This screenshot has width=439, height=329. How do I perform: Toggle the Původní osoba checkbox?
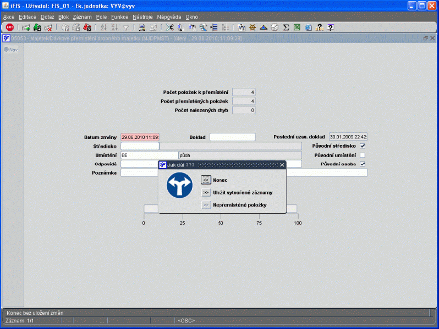[x=363, y=164]
